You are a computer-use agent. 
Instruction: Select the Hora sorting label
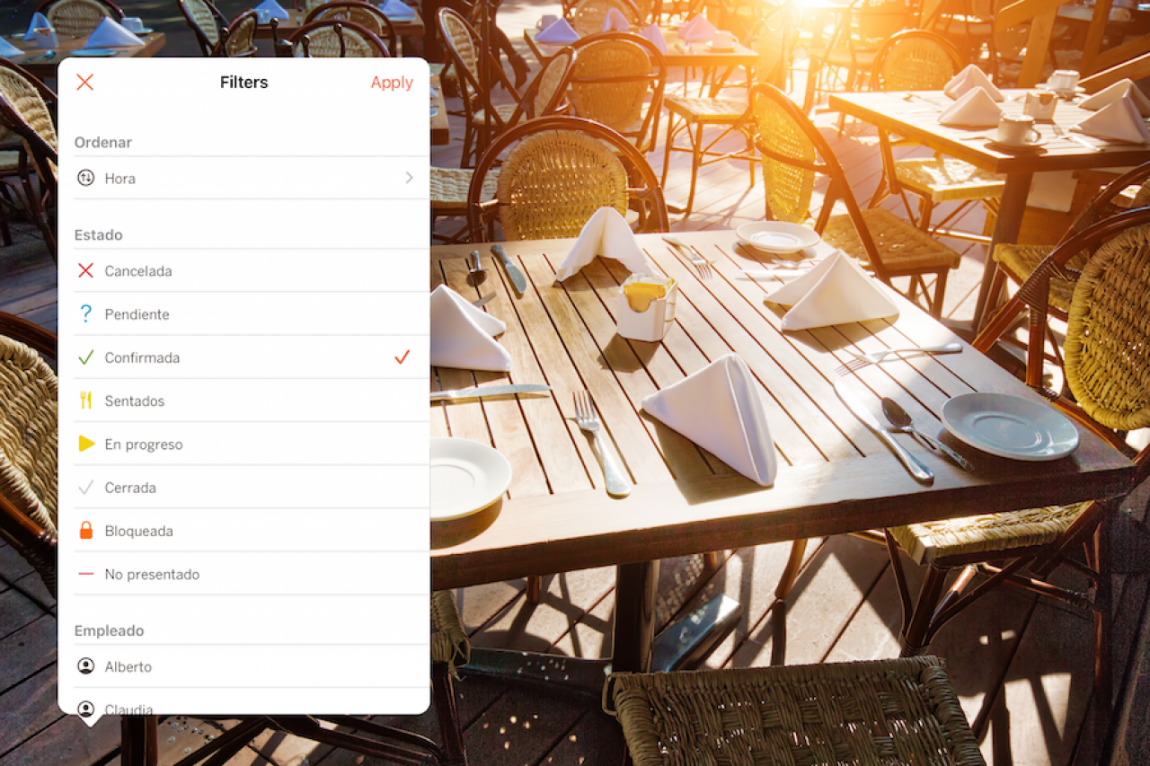coord(120,179)
